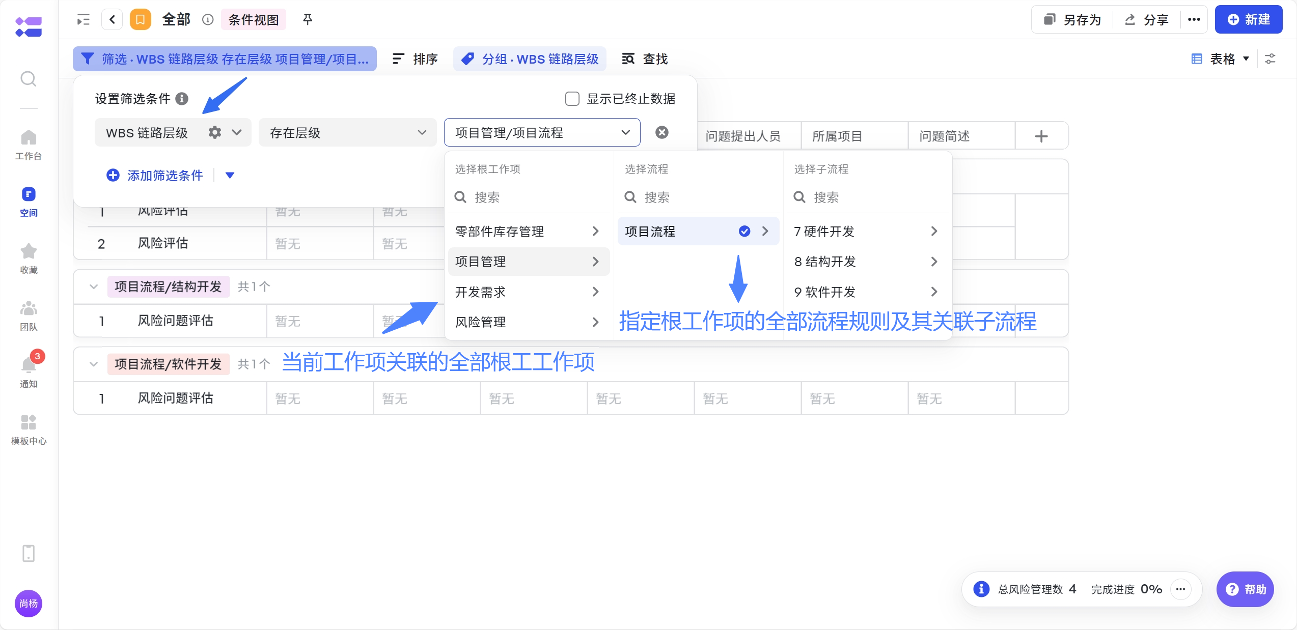Click 添加筛选条件 link
Image resolution: width=1297 pixels, height=630 pixels.
coord(155,175)
